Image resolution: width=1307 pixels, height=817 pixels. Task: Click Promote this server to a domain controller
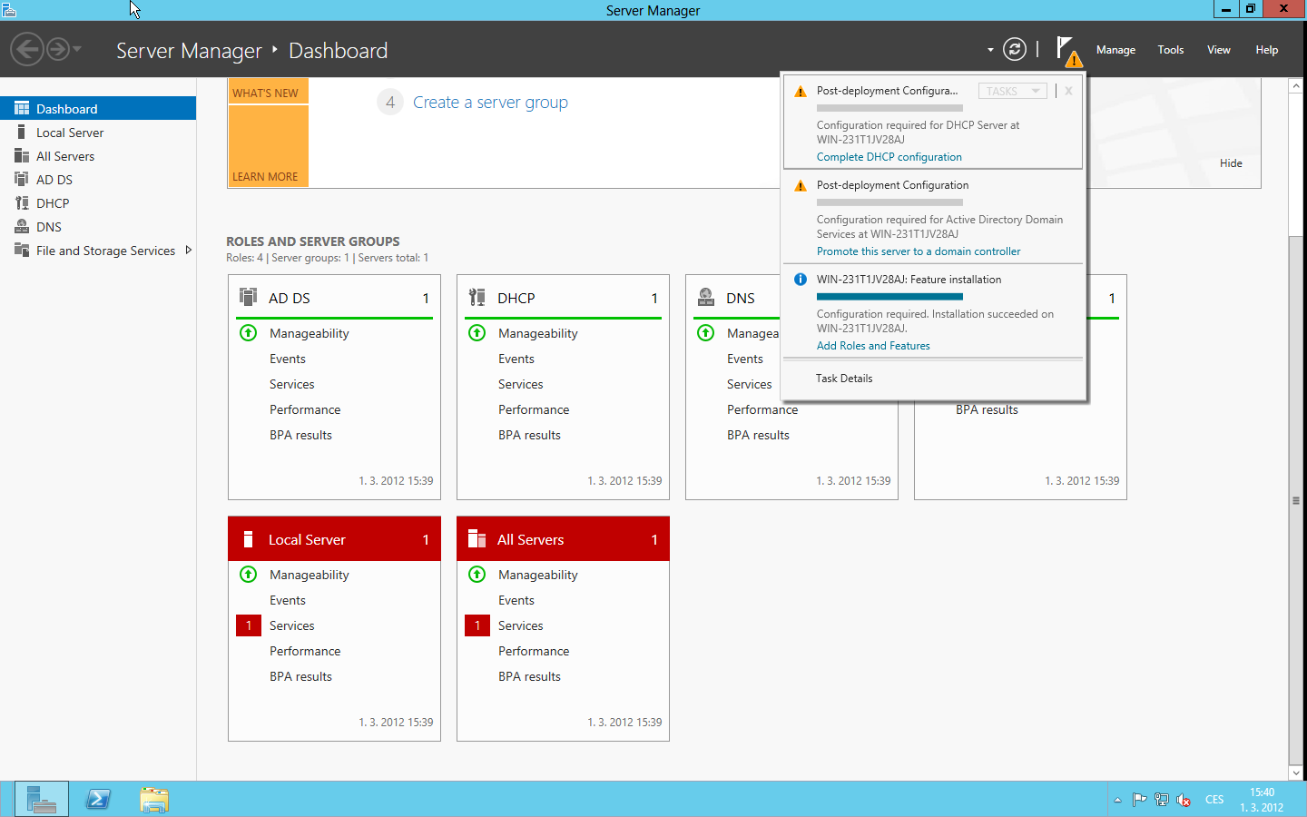click(x=918, y=251)
